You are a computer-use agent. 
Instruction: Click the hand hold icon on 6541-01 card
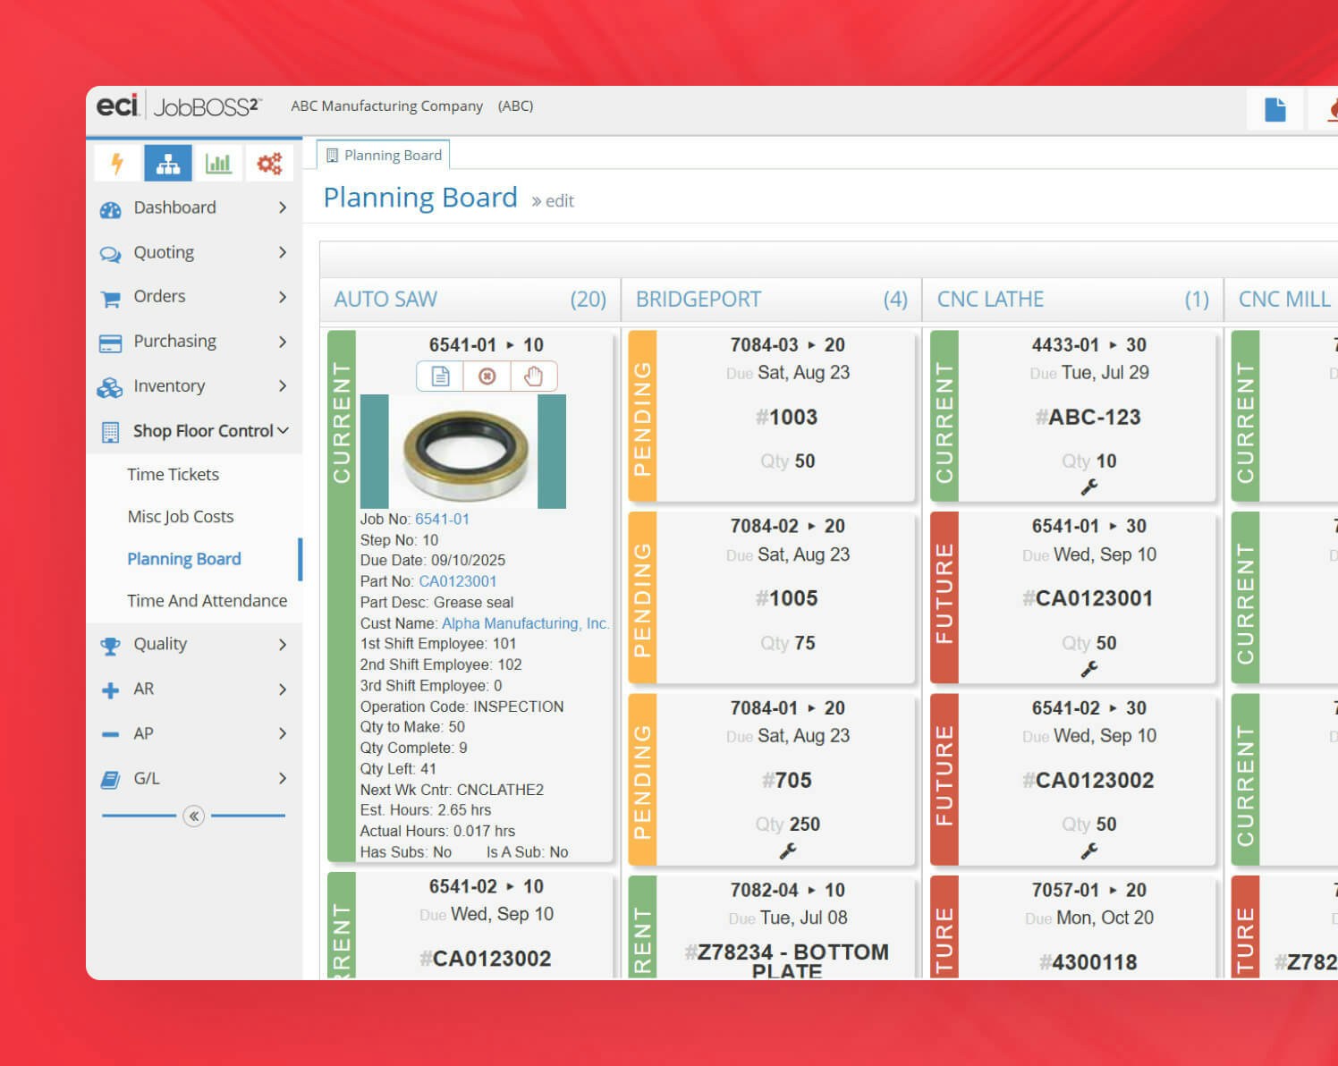tap(534, 376)
